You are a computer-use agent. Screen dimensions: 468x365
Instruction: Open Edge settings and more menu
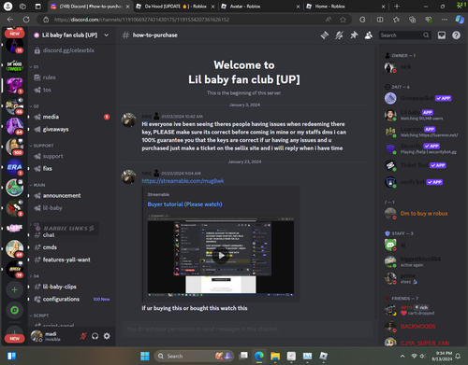click(x=445, y=20)
